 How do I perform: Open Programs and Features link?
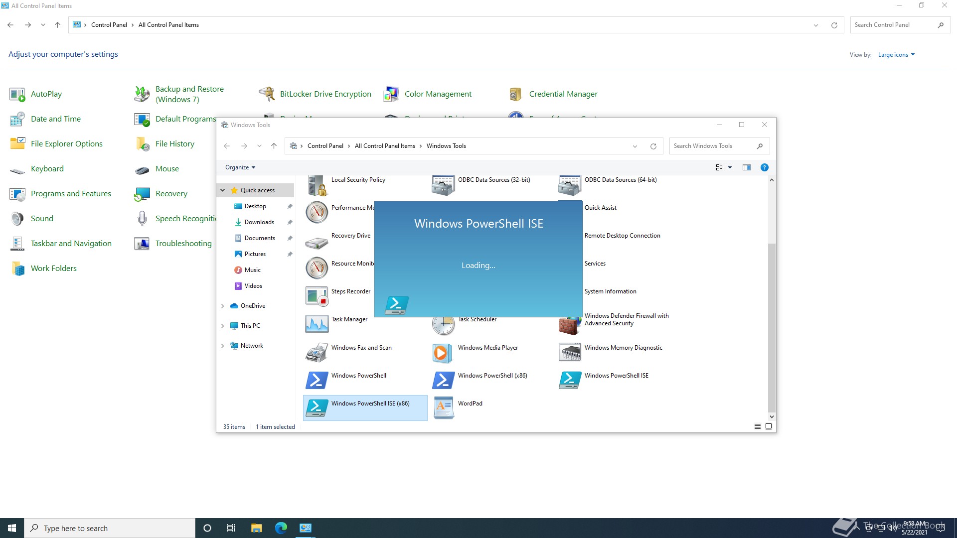pyautogui.click(x=71, y=194)
